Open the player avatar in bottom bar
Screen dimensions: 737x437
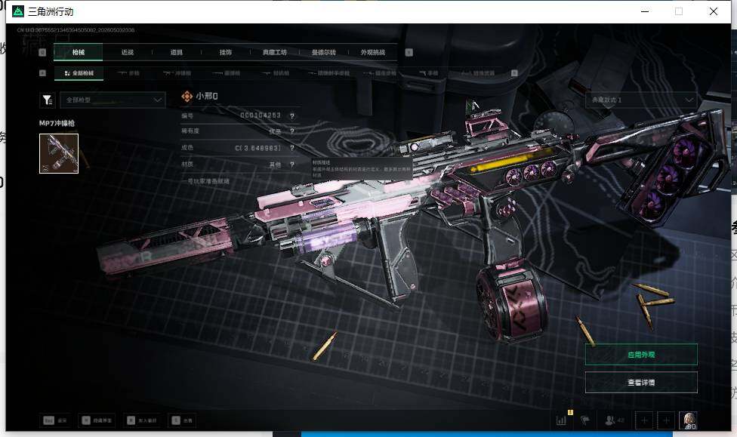pos(688,420)
